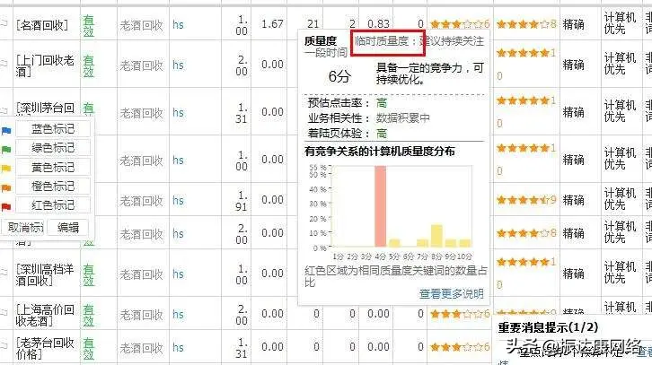Click the 1.91 bid value
The height and width of the screenshot is (365, 652).
(x=242, y=201)
